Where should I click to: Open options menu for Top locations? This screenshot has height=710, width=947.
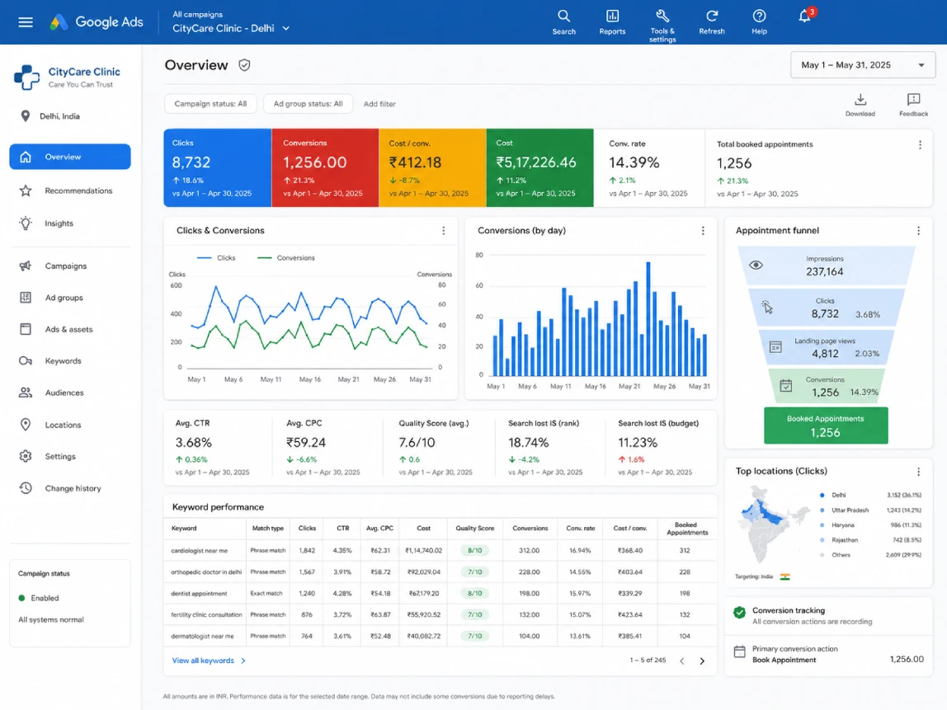coord(918,472)
